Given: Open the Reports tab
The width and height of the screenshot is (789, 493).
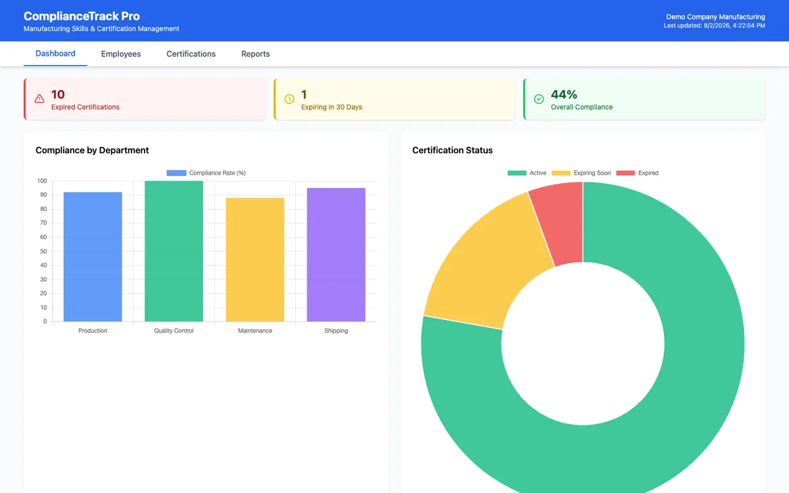Looking at the screenshot, I should (x=255, y=54).
